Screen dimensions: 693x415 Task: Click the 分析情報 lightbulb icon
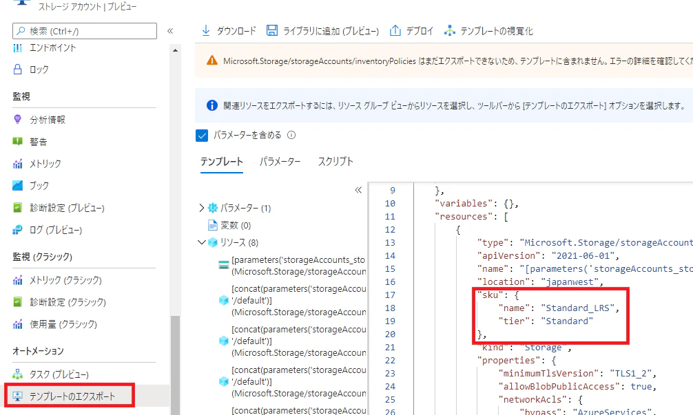(17, 119)
